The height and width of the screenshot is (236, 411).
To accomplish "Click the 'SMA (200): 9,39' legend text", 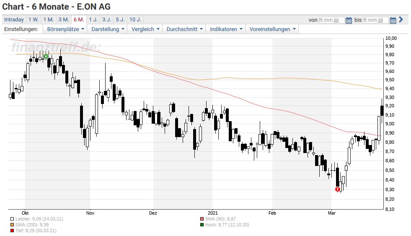I will 32,225.
